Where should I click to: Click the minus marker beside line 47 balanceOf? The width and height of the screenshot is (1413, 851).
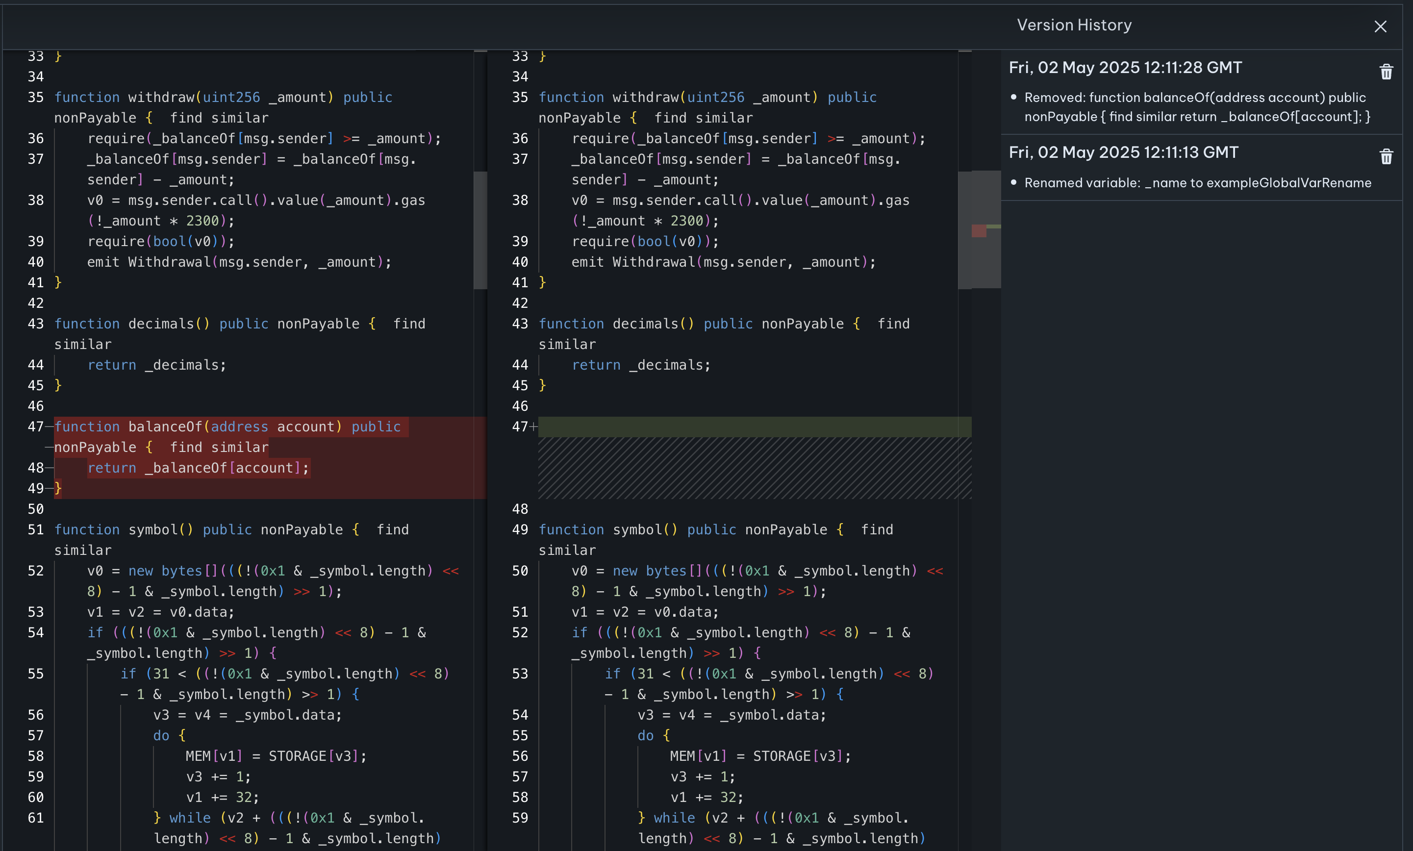pos(50,426)
